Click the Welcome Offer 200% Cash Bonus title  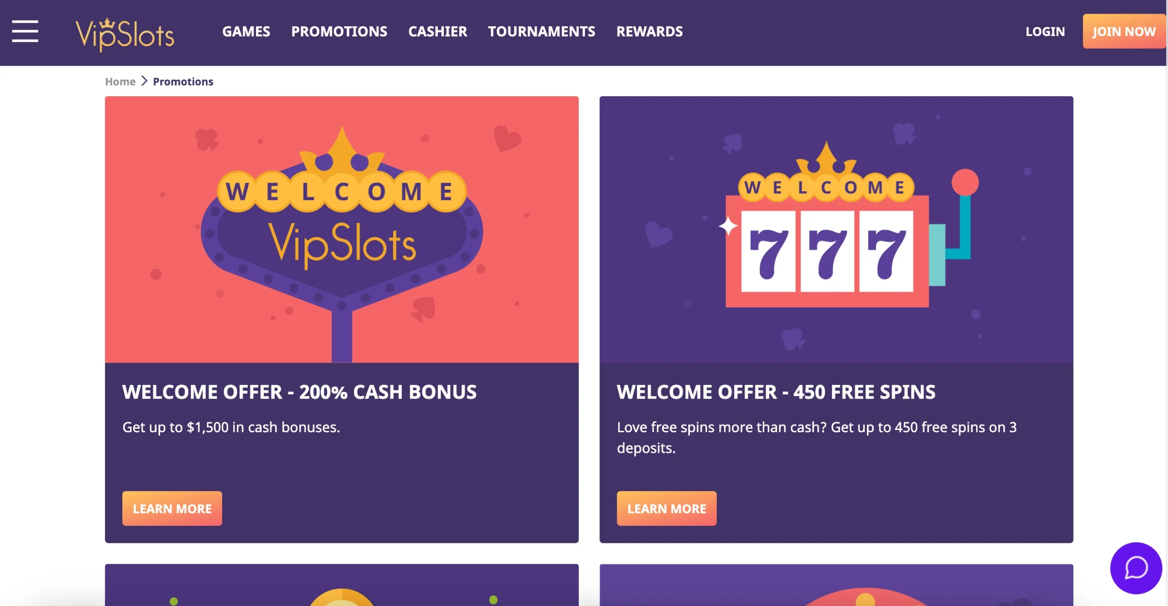point(299,392)
